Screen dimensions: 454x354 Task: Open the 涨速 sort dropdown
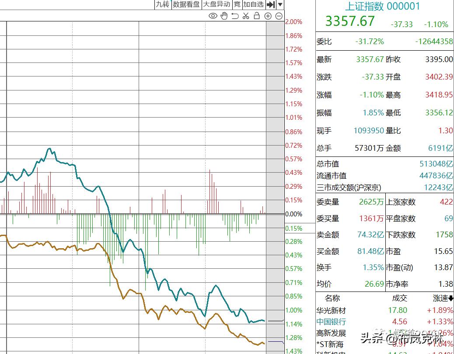click(x=443, y=298)
